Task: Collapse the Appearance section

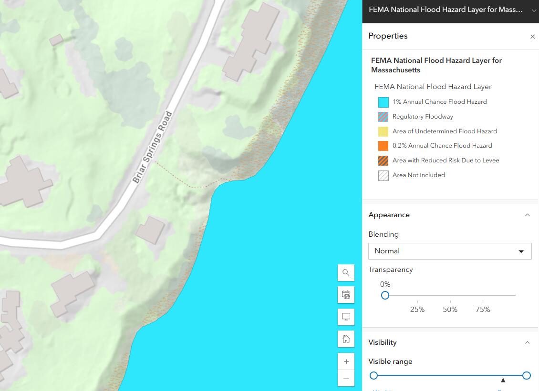Action: [x=527, y=215]
